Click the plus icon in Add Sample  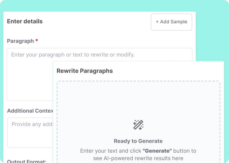[157, 22]
